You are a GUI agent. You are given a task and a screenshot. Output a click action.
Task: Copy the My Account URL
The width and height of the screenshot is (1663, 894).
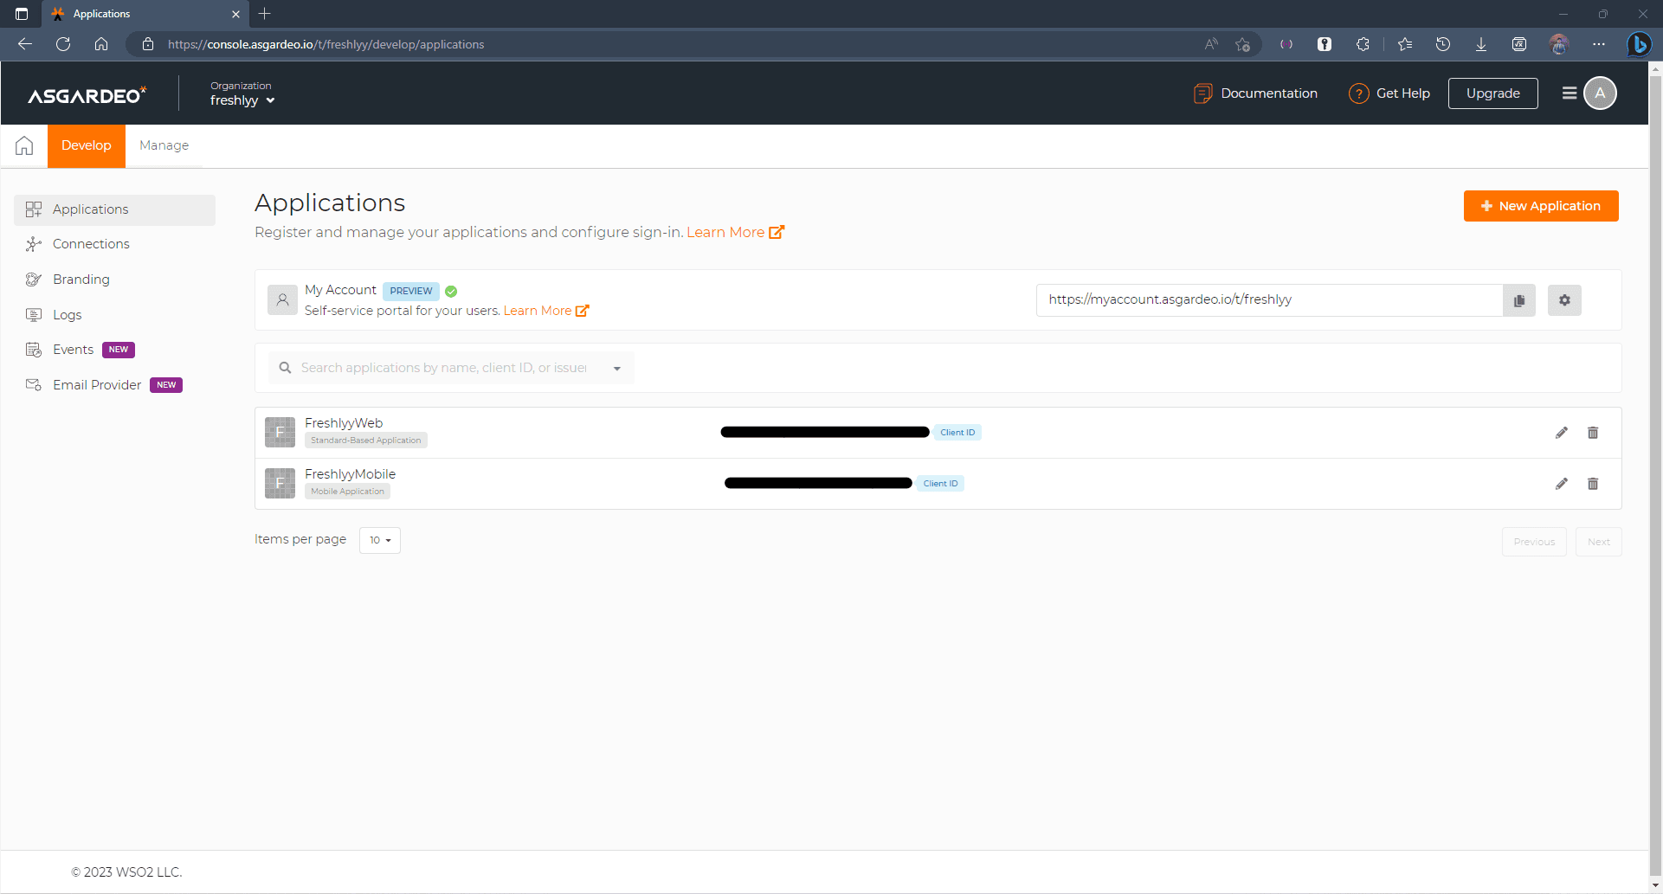point(1519,300)
